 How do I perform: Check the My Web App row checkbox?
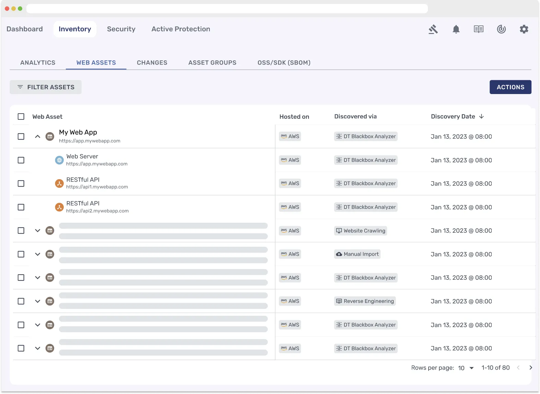coord(21,137)
